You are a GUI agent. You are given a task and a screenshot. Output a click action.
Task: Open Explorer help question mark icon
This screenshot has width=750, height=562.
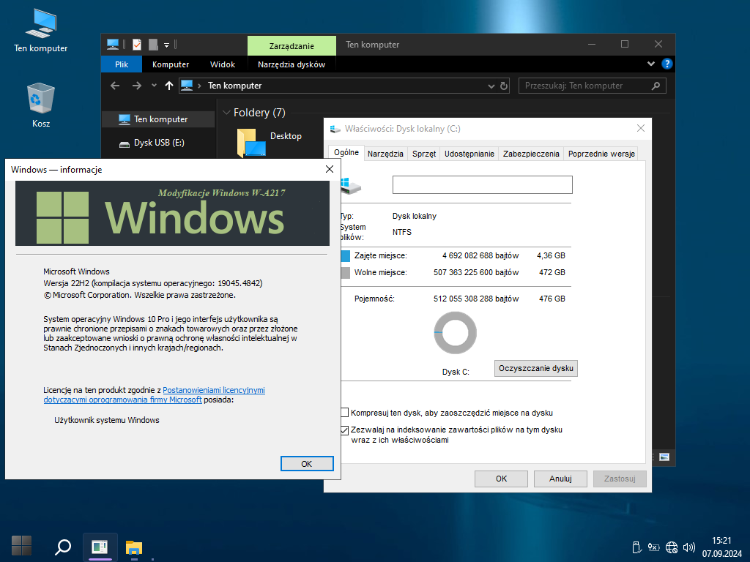667,64
